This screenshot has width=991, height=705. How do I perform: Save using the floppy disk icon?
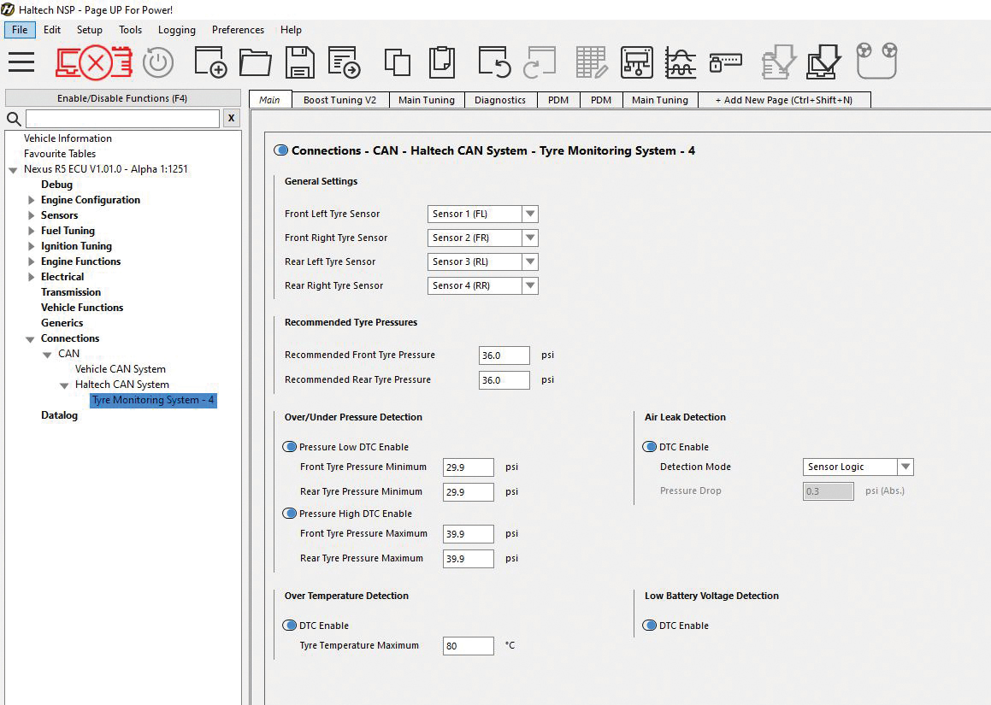pyautogui.click(x=299, y=62)
